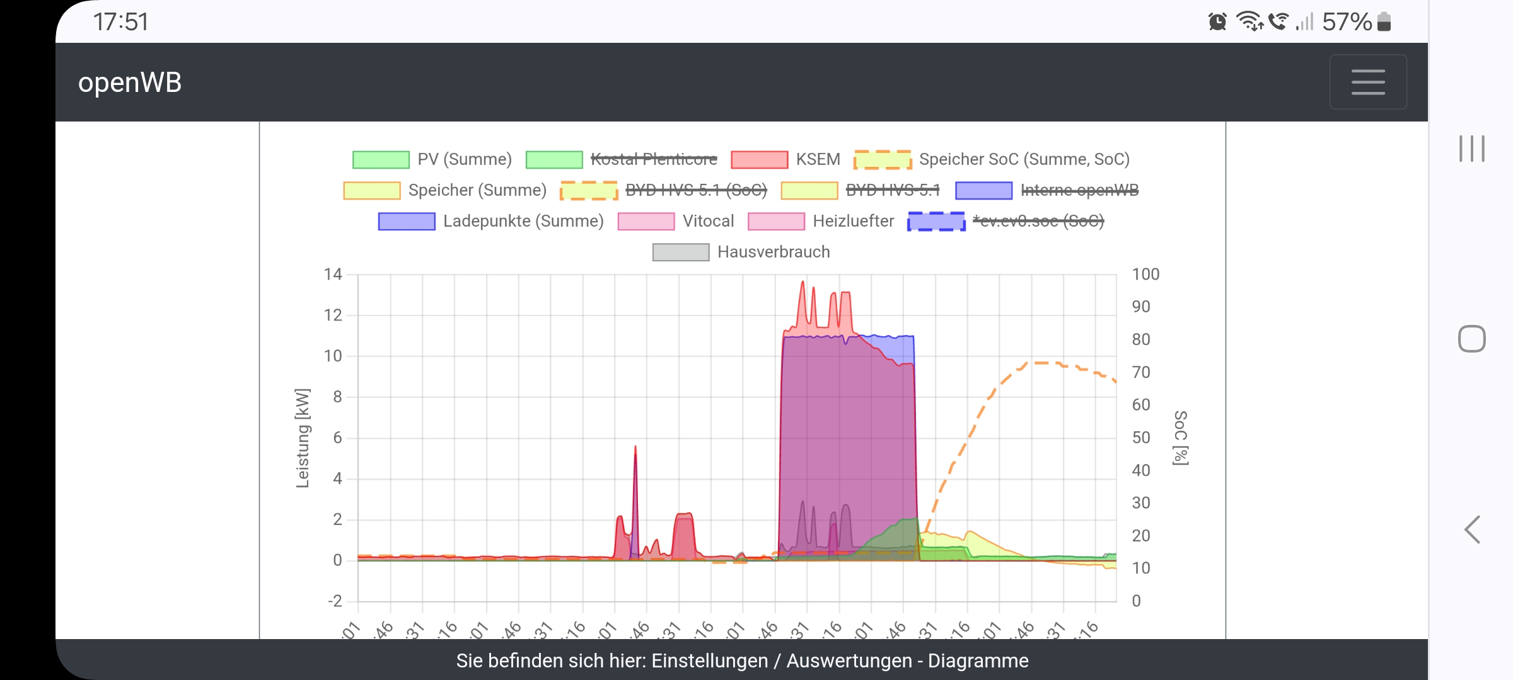
Task: Tap the Wi-Fi status icon
Action: tap(1249, 22)
